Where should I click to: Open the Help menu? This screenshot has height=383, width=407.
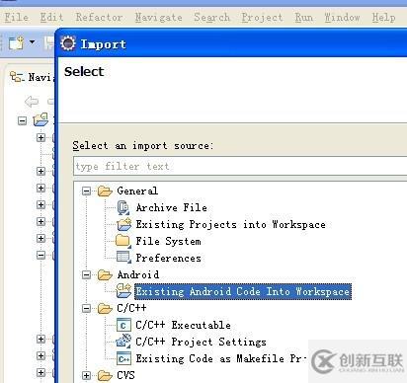click(383, 17)
